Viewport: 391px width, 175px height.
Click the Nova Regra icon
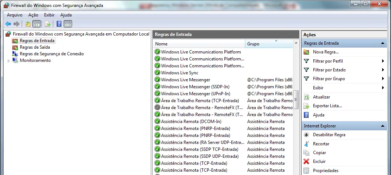(306, 52)
